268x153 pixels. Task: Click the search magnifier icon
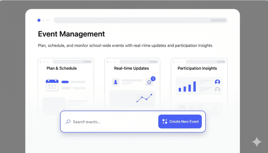[68, 122]
